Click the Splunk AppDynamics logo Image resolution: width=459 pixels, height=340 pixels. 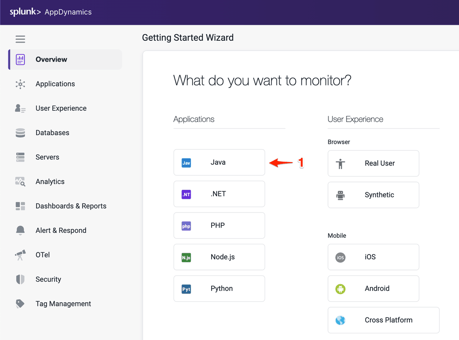pos(50,12)
